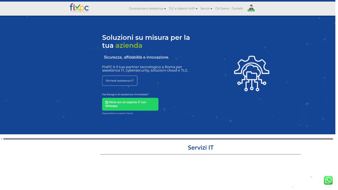
Task: Open the floating WhatsApp chat icon
Action: [328, 180]
